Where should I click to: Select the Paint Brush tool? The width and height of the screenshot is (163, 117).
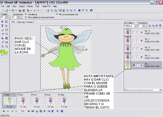[2, 30]
